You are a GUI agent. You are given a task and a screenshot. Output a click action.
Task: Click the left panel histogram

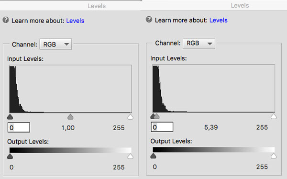pyautogui.click(x=70, y=89)
